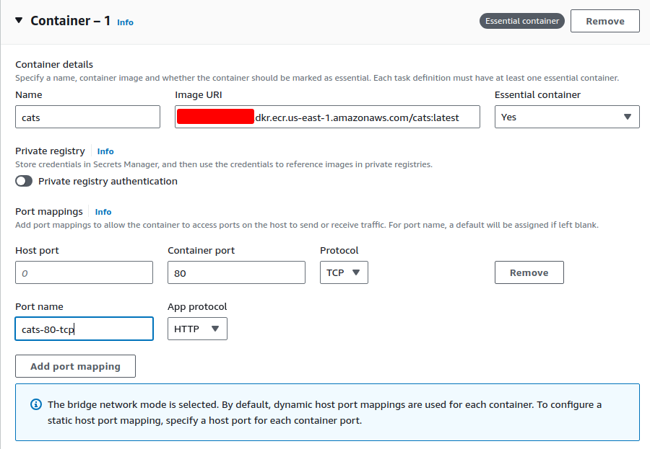Click the Container port field showing 80
The height and width of the screenshot is (449, 650).
(x=236, y=272)
